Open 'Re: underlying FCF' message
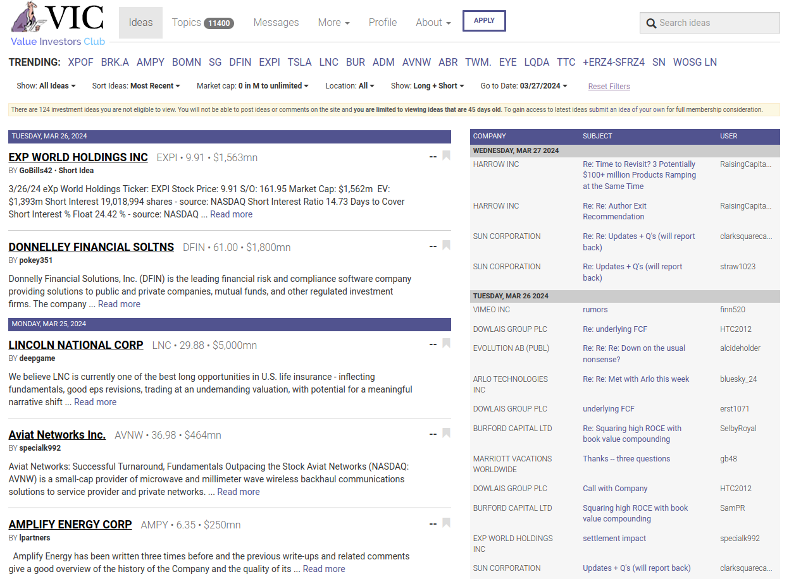This screenshot has height=579, width=789. click(614, 329)
